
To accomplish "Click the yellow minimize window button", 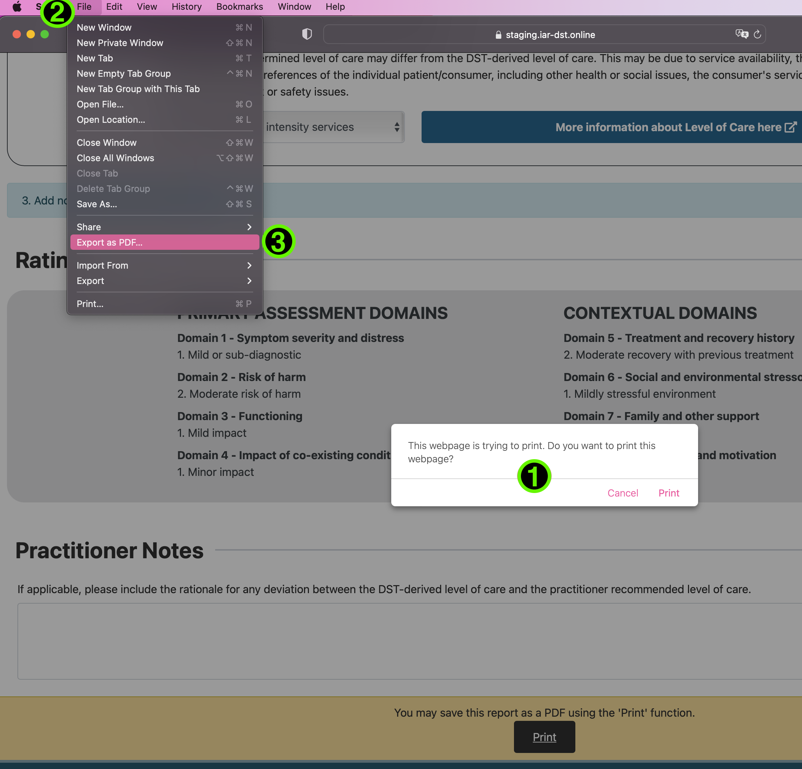I will pos(31,35).
